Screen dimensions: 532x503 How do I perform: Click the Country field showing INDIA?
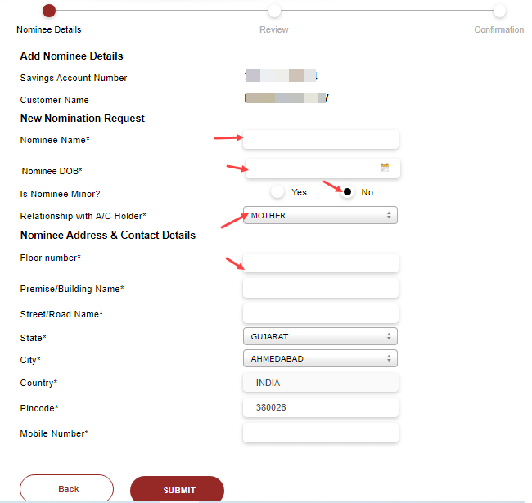321,383
